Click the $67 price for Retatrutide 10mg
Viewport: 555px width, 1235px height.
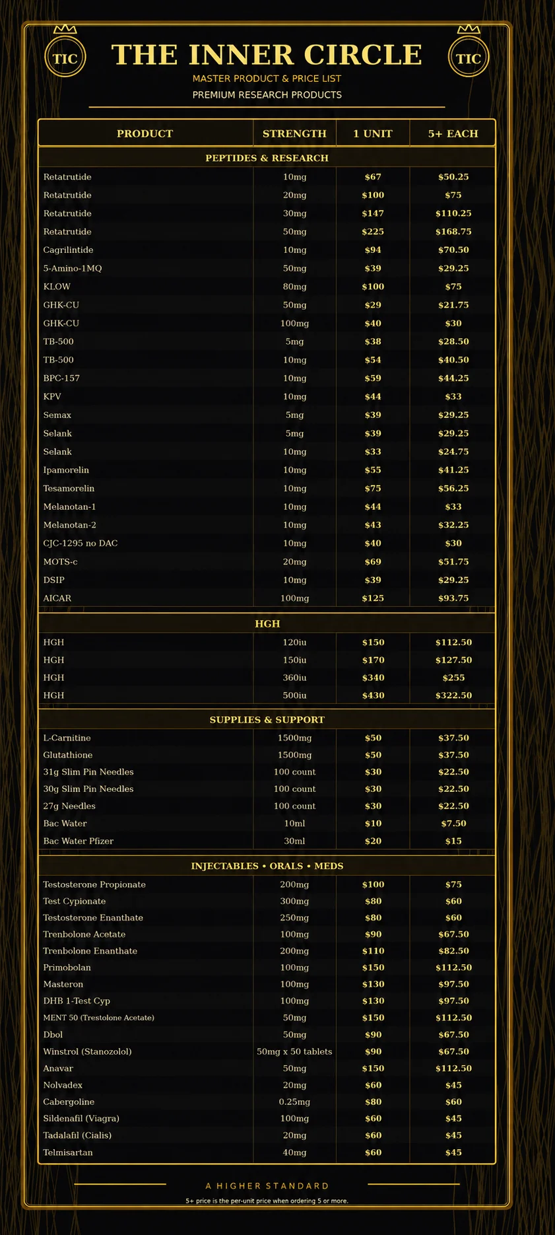point(373,177)
